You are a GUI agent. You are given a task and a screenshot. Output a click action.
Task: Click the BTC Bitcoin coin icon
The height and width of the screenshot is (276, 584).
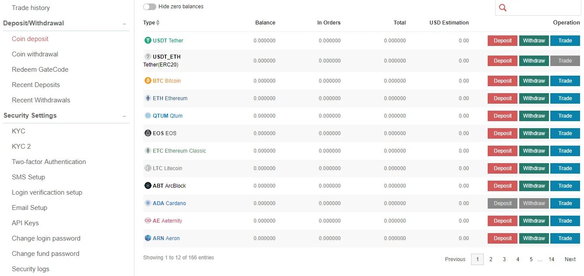148,81
